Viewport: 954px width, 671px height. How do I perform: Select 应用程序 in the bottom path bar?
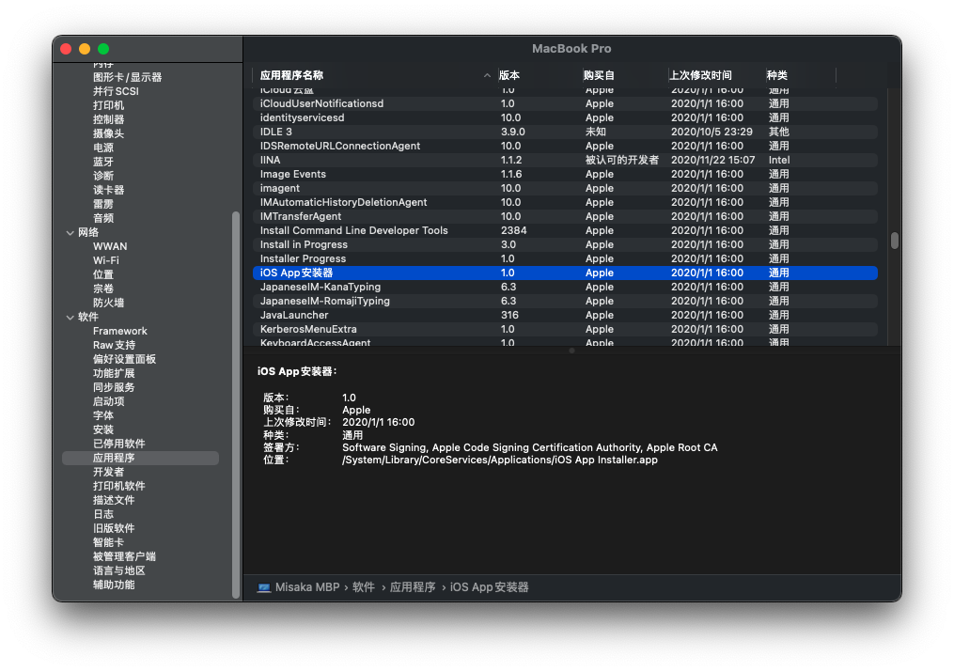tap(413, 587)
